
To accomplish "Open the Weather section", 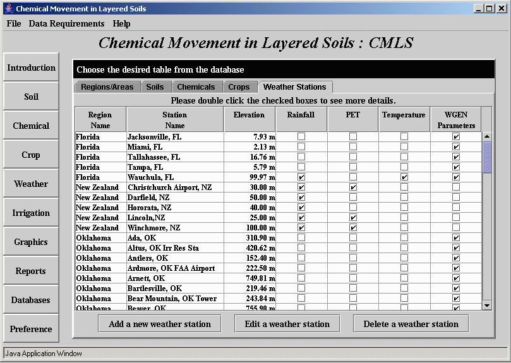I will coord(32,184).
